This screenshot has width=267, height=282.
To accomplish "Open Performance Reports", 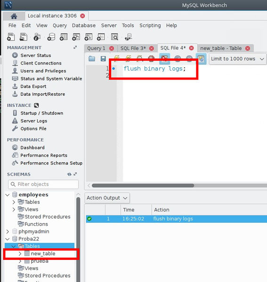I will pos(44,155).
